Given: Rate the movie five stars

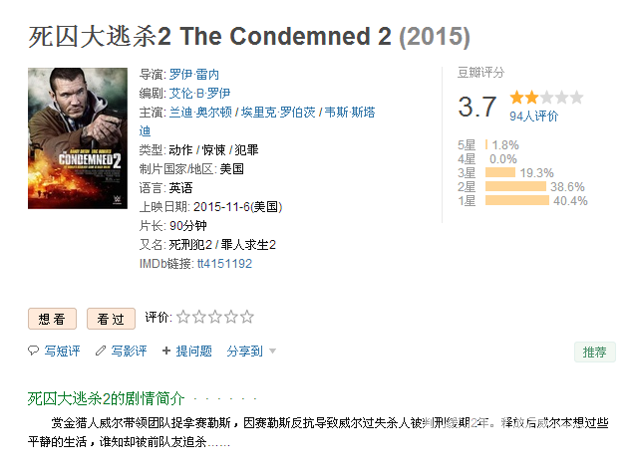Looking at the screenshot, I should [247, 317].
